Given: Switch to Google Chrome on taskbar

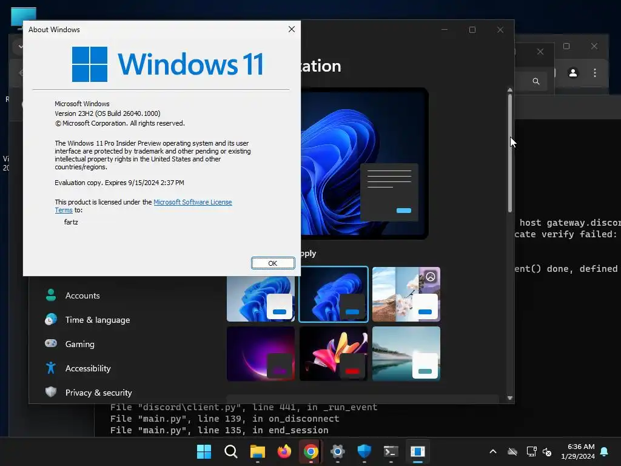Looking at the screenshot, I should (311, 451).
